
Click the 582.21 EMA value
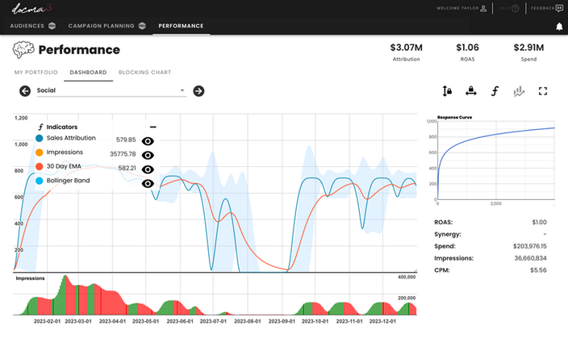pos(127,168)
